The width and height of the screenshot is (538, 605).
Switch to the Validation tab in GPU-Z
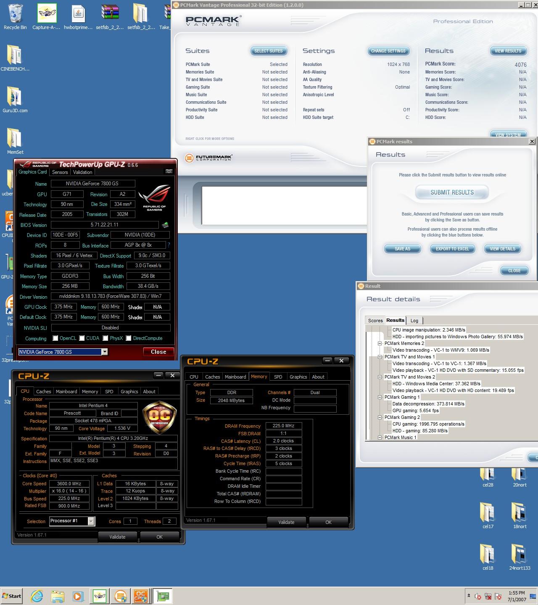coord(82,172)
